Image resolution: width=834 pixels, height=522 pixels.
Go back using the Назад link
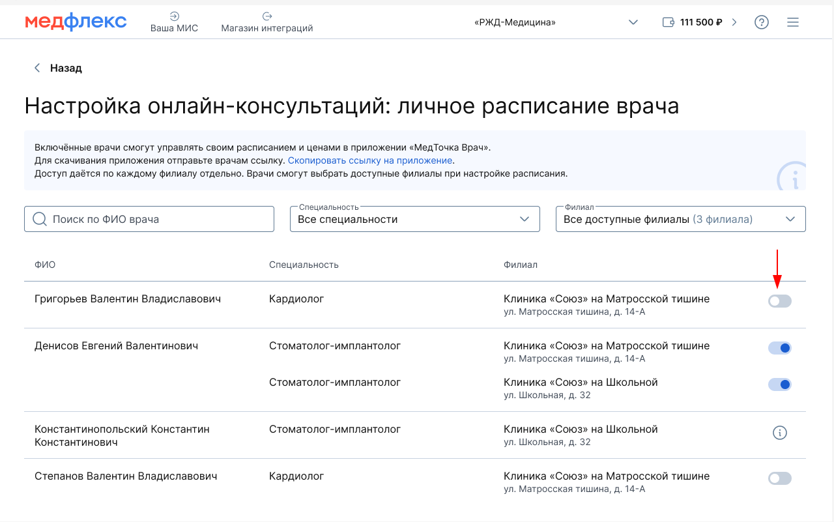[x=66, y=68]
